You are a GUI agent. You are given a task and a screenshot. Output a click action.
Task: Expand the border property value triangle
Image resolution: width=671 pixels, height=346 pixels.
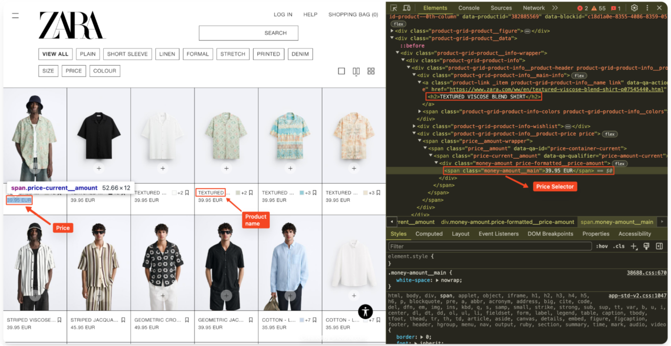(421, 337)
